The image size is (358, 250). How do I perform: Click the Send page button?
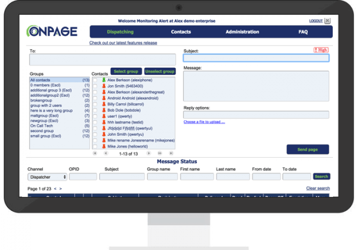(x=307, y=149)
